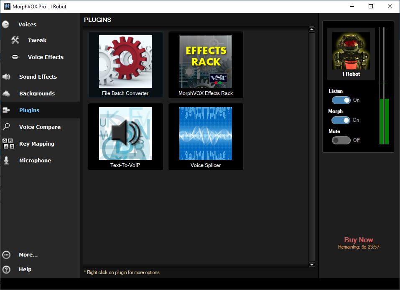The image size is (400, 290).
Task: Turn off the Morph toggle
Action: (x=341, y=120)
